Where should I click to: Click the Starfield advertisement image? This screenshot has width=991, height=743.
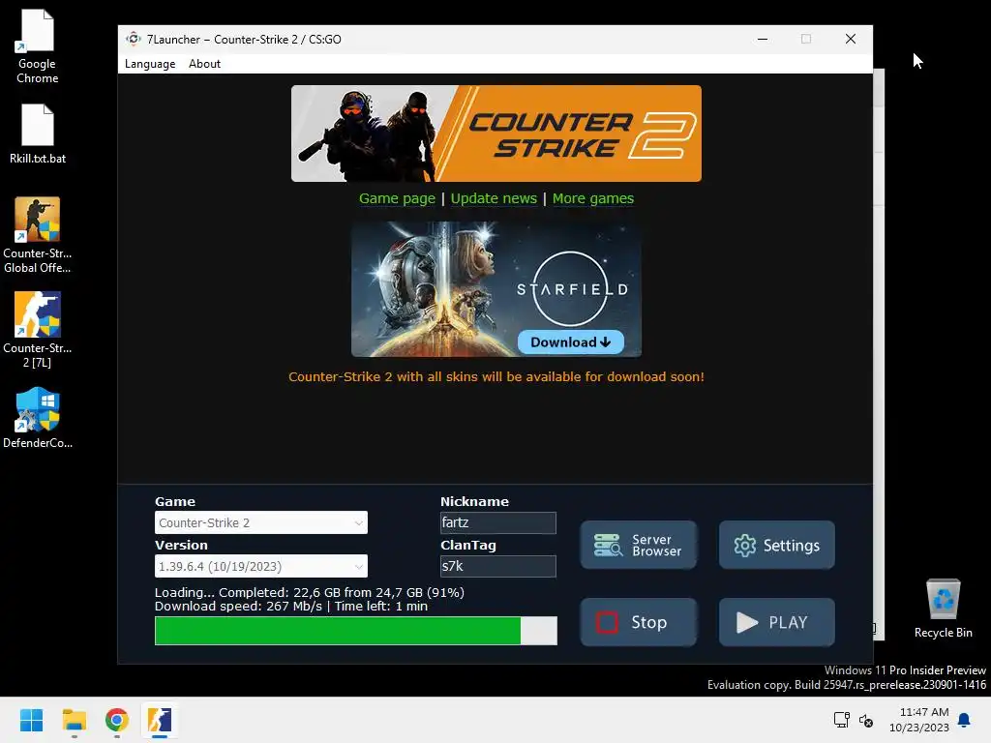496,288
